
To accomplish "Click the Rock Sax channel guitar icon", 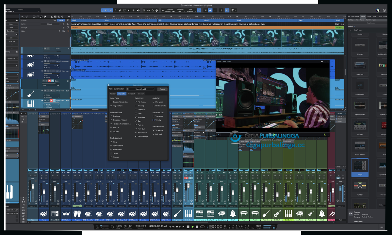I will click(x=266, y=214).
